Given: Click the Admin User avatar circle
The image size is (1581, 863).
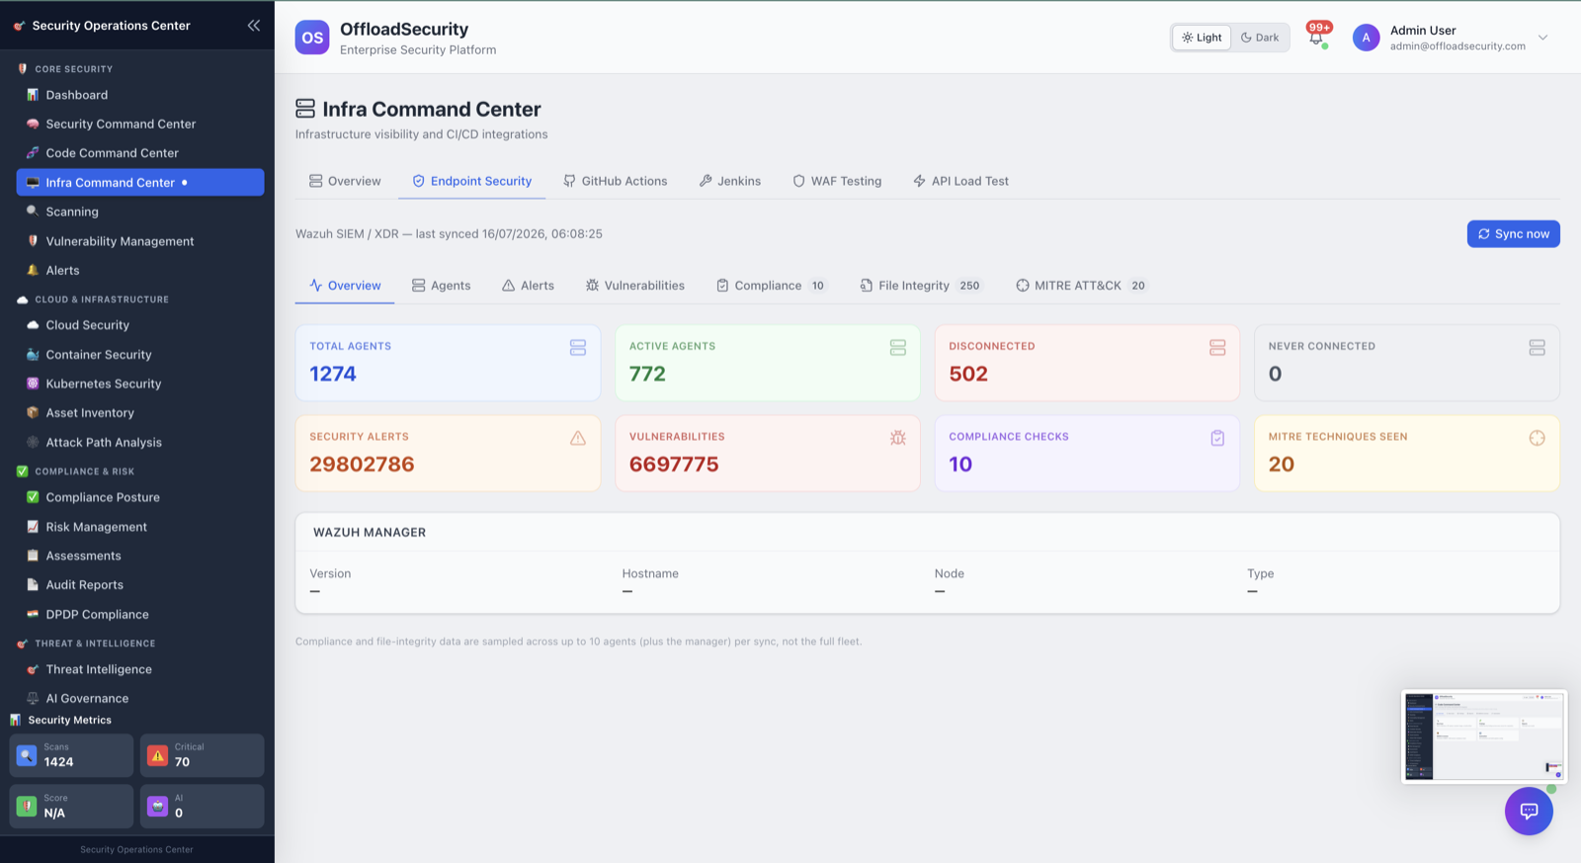Looking at the screenshot, I should point(1366,38).
